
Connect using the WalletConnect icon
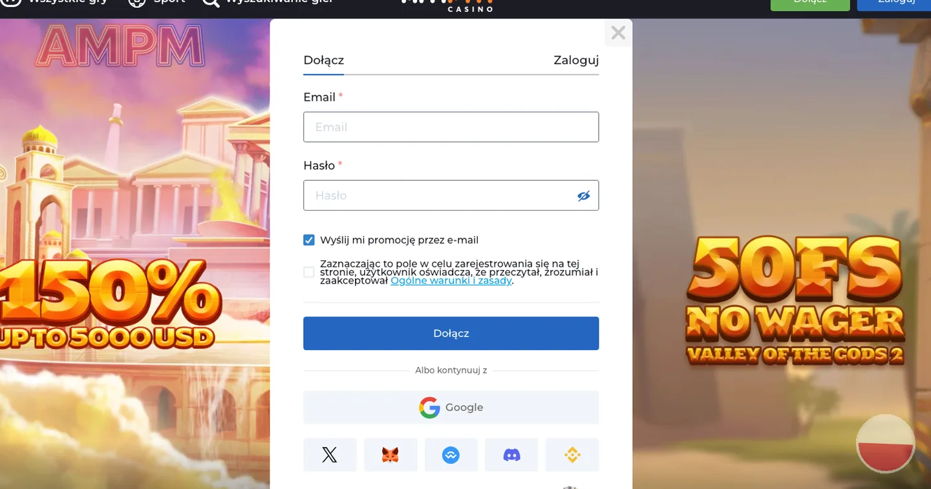point(451,455)
